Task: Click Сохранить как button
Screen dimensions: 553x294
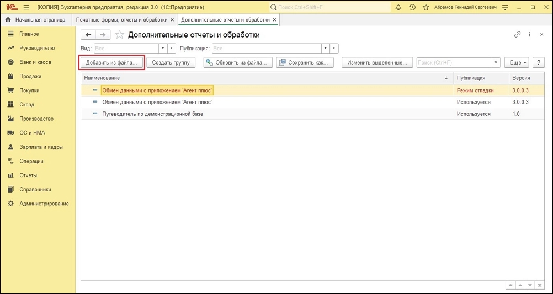Action: 305,62
